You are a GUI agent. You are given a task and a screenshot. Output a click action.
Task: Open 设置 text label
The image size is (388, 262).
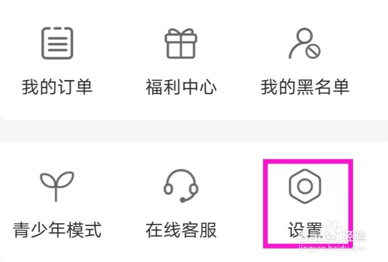point(305,230)
